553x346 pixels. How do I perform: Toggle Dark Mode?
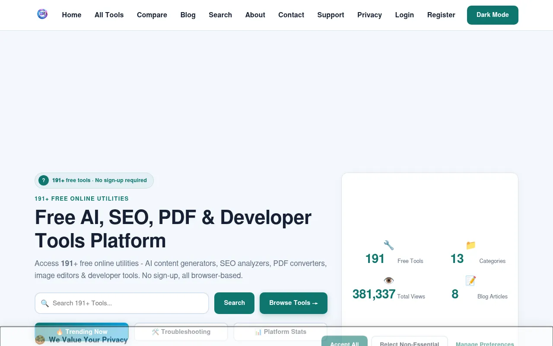[493, 15]
